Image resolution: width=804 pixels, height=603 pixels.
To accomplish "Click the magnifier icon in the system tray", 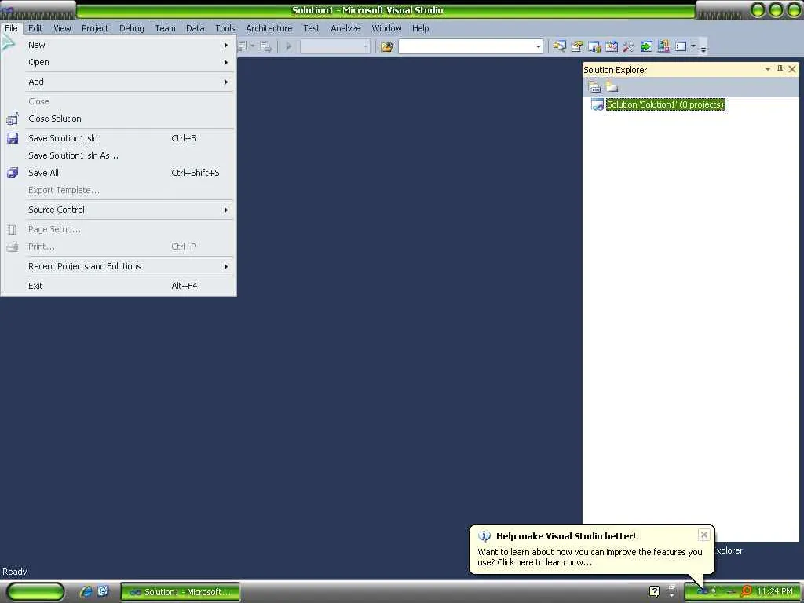I will 746,591.
